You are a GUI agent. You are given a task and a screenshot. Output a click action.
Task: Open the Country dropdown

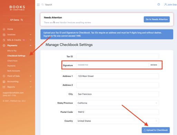point(118,121)
